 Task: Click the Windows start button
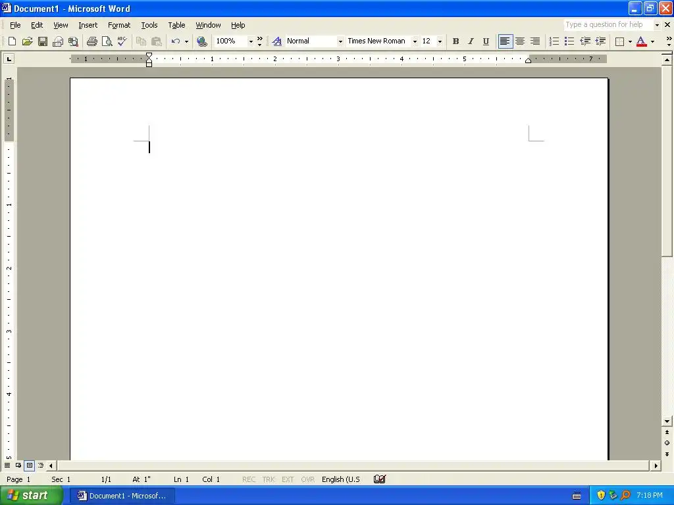(32, 496)
